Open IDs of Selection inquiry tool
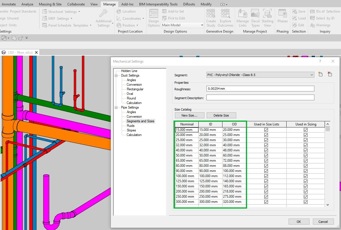 click(x=325, y=11)
